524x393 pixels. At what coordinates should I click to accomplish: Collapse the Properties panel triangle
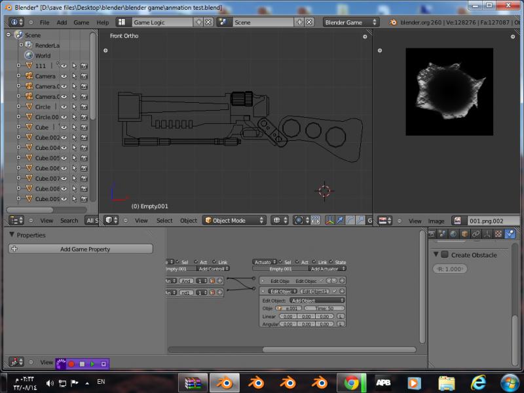[x=12, y=235]
